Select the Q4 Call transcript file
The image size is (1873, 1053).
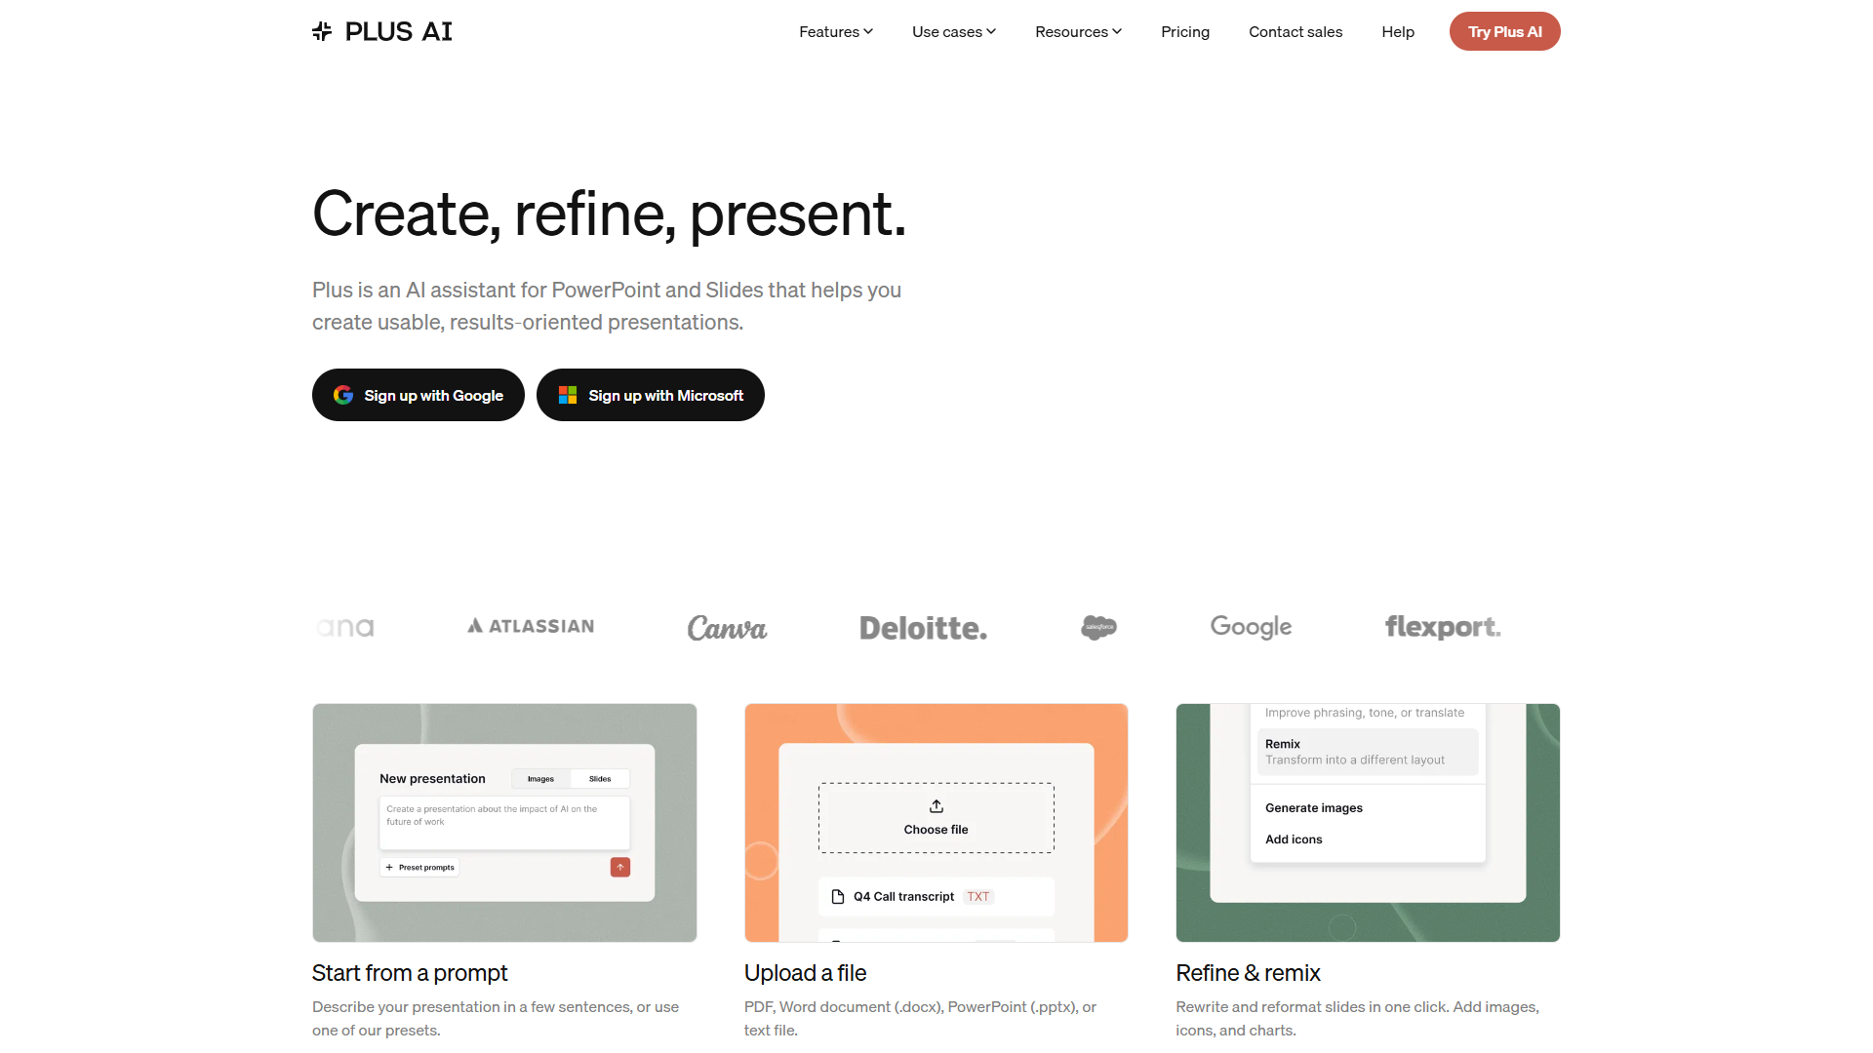click(936, 897)
